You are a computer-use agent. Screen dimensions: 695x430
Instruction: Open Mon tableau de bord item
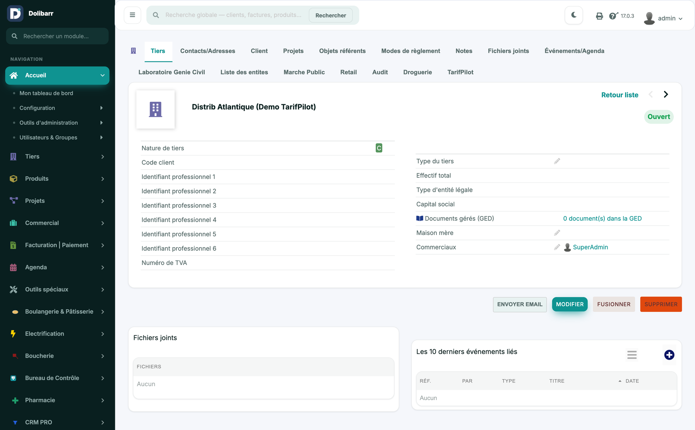[46, 93]
